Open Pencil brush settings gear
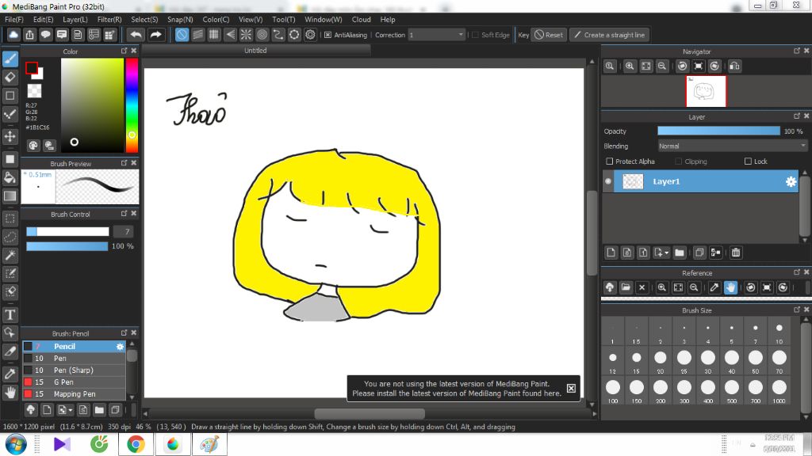Viewport: 812px width, 456px height. [x=121, y=347]
